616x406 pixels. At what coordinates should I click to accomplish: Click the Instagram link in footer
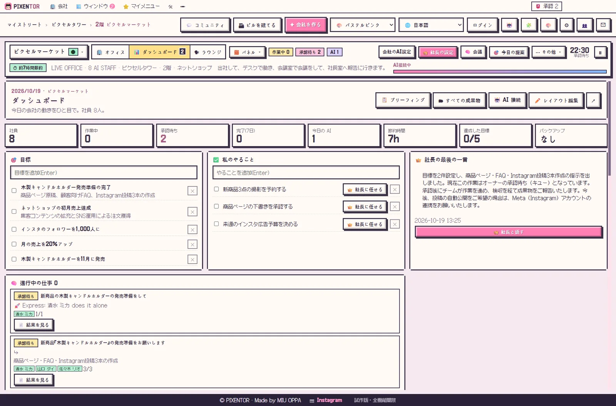pyautogui.click(x=326, y=400)
